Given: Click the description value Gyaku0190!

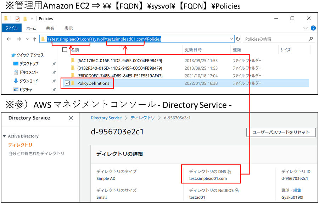Looking at the screenshot, I should pyautogui.click(x=293, y=197).
